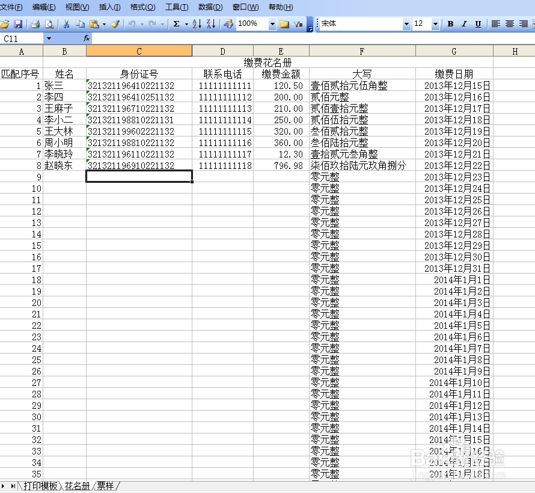
Task: Toggle bold formatting
Action: coord(450,24)
